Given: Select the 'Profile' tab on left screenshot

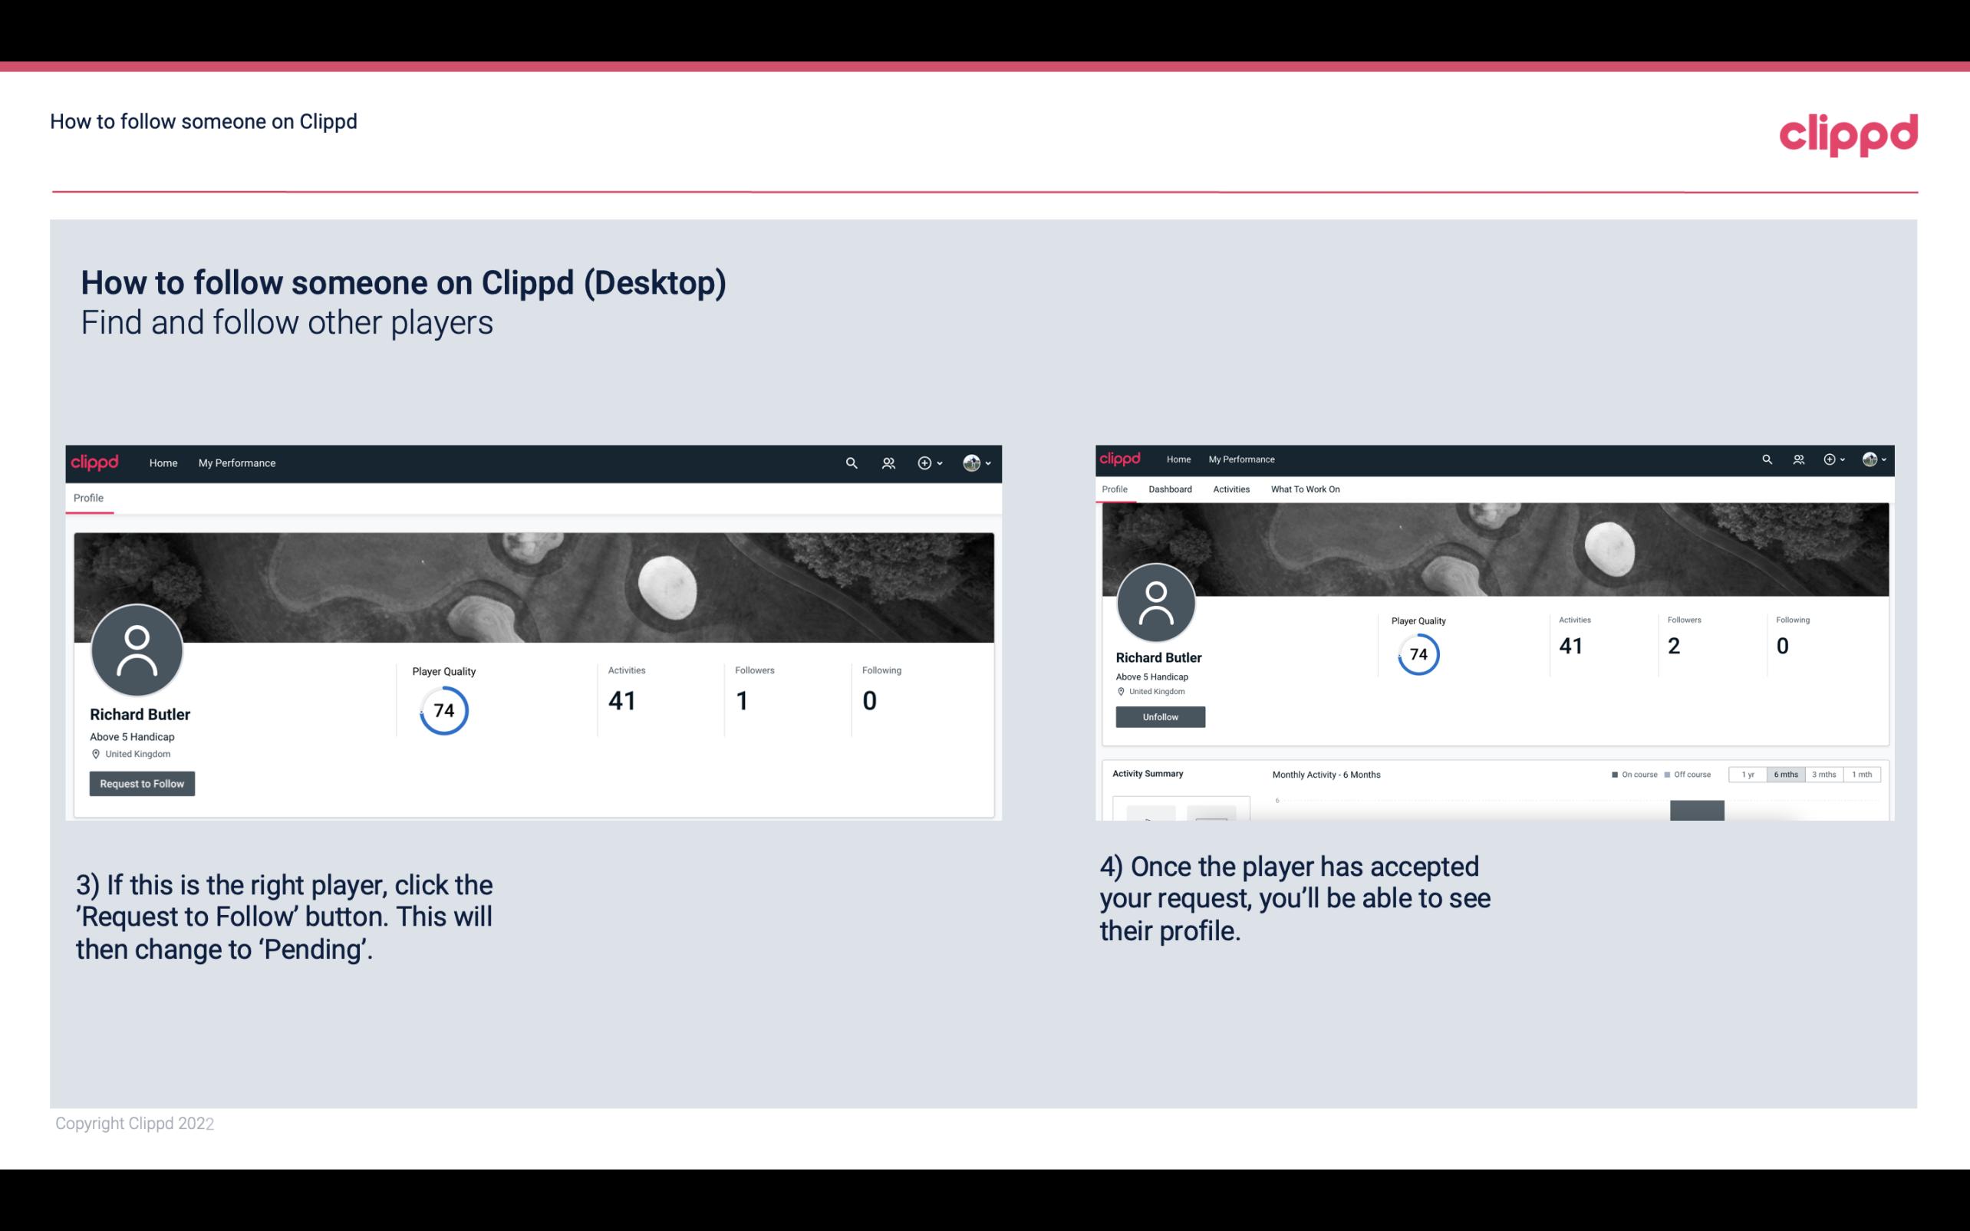Looking at the screenshot, I should click(88, 498).
